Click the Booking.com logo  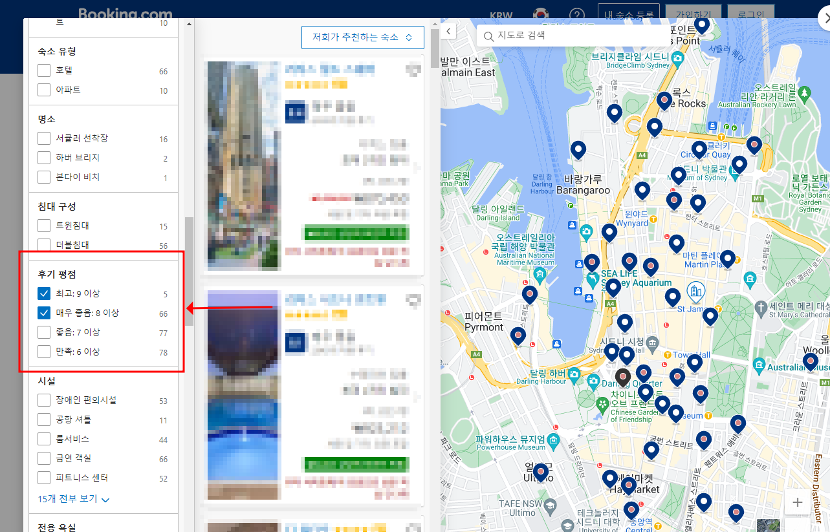(126, 14)
